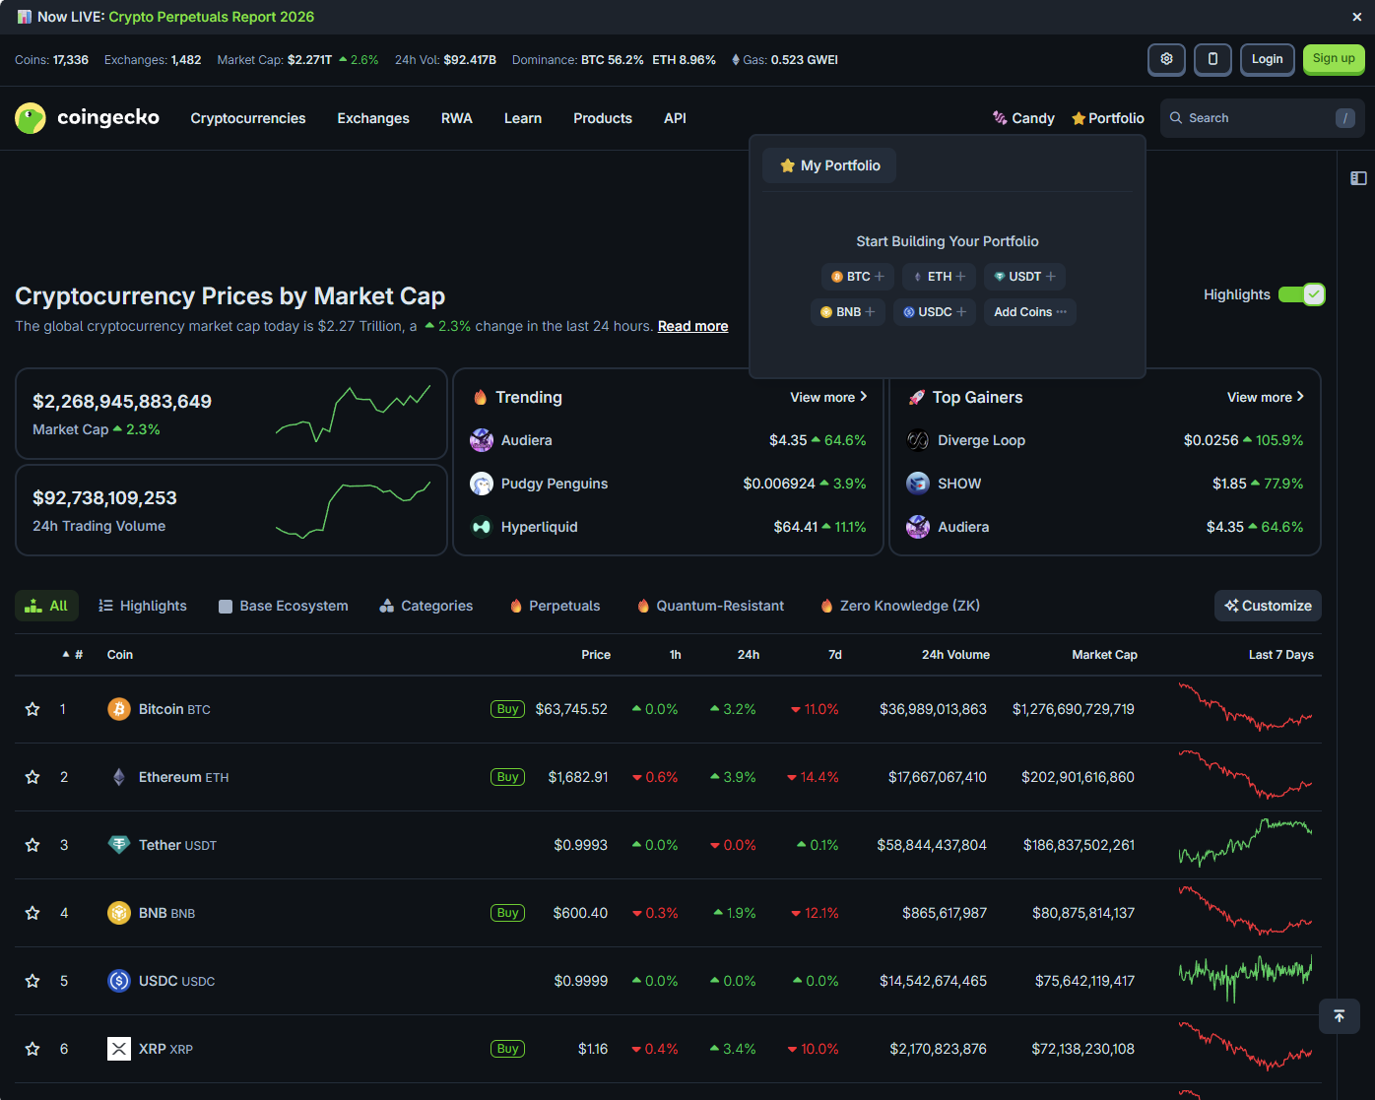Image resolution: width=1375 pixels, height=1100 pixels.
Task: Expand View more in Trending
Action: coord(828,397)
